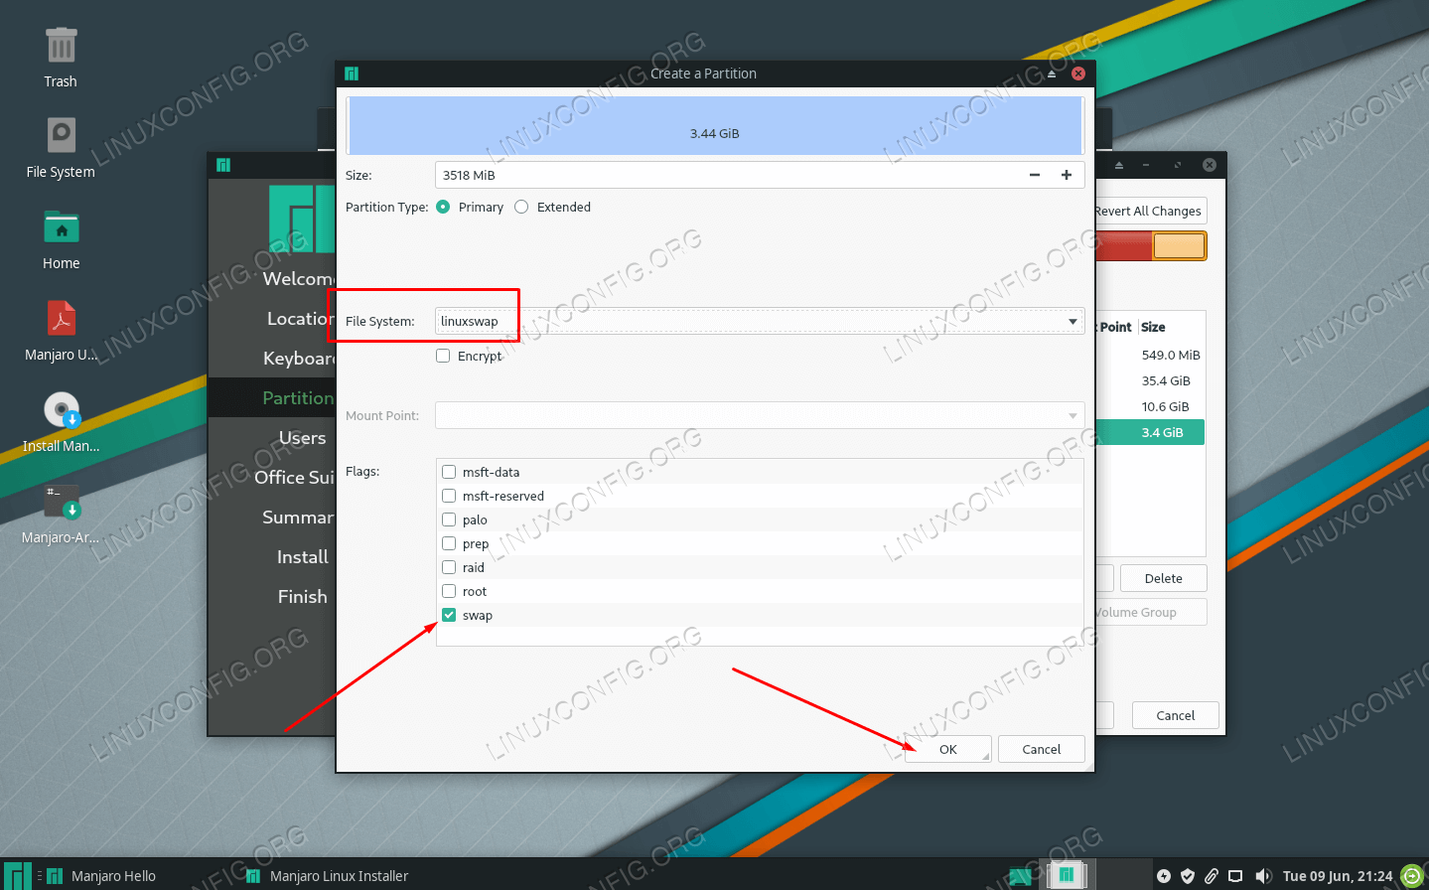This screenshot has width=1429, height=890.
Task: Check the palo flag
Action: pyautogui.click(x=449, y=519)
